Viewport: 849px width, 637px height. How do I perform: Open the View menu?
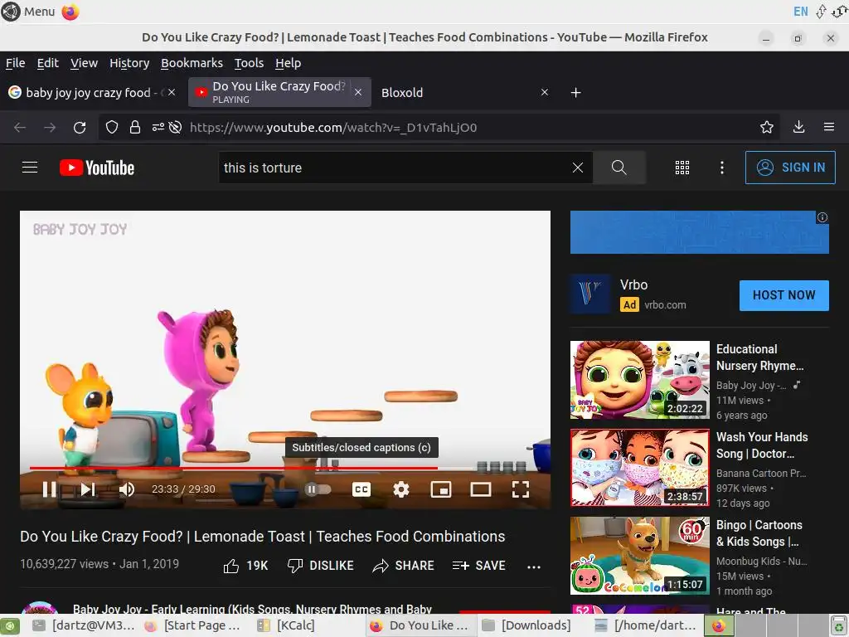(x=84, y=63)
